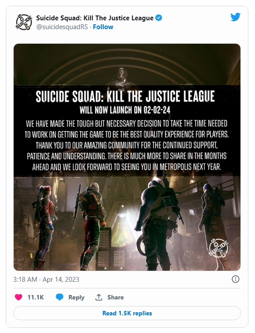This screenshot has width=255, height=333.
Task: Click the share upload arrow icon
Action: [99, 297]
